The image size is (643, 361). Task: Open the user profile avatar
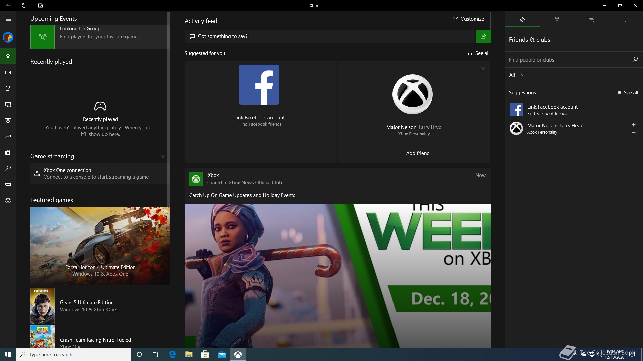8,37
